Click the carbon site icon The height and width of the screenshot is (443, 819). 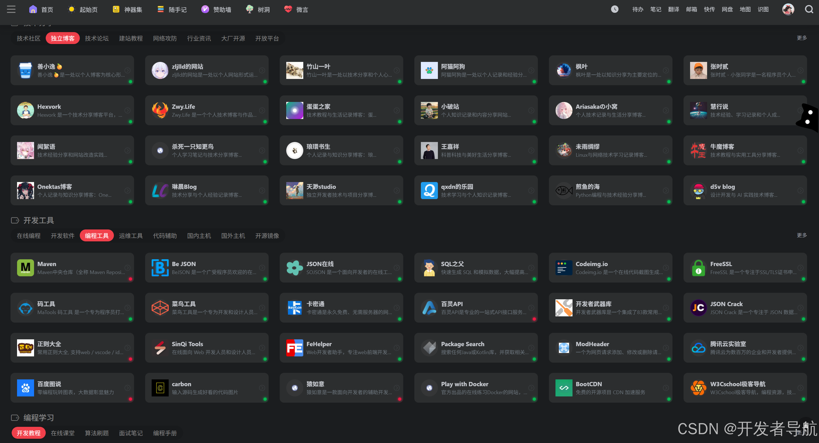160,388
